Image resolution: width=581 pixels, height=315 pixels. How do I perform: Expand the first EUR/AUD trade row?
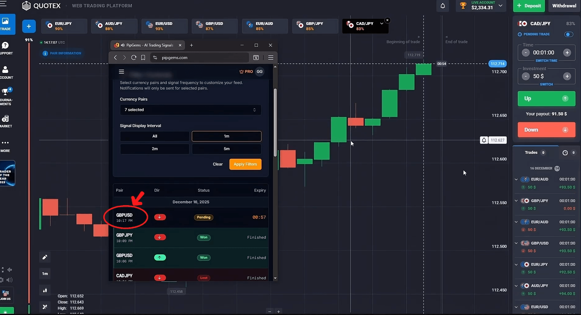(x=516, y=179)
